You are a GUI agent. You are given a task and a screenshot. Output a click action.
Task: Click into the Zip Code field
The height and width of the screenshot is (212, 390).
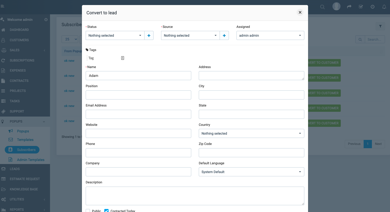point(252,153)
